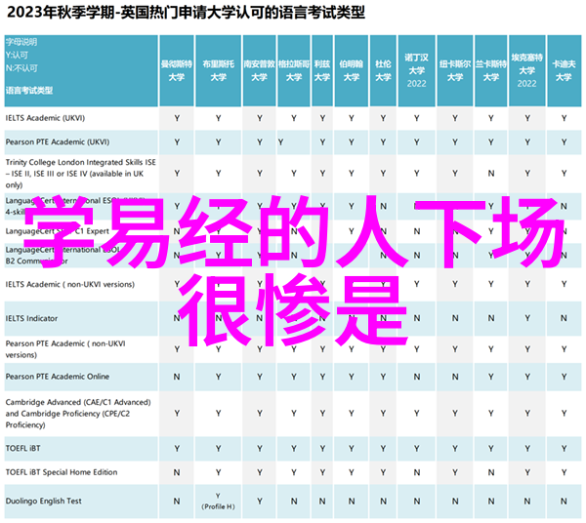
Task: Click IELTS Academic (UKVI)'s Y under 卡迪夫大学
Action: coord(564,118)
